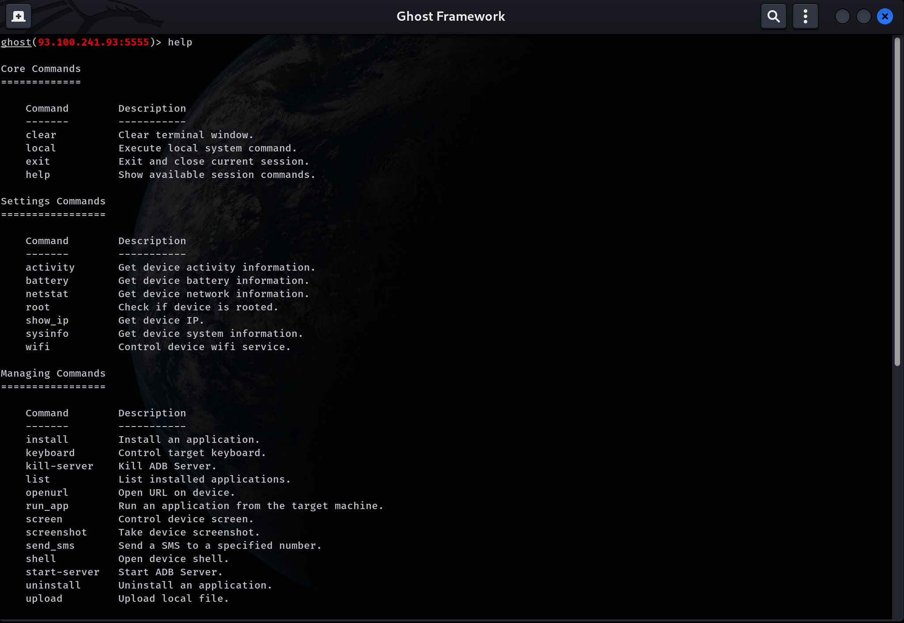Click the 'send_sms' command entry

point(50,546)
